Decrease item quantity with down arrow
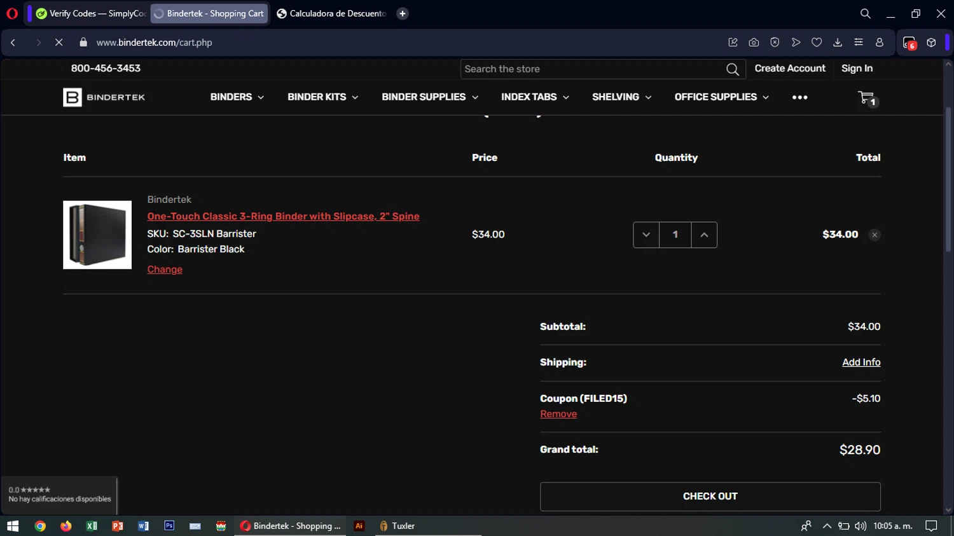The height and width of the screenshot is (536, 954). click(646, 235)
